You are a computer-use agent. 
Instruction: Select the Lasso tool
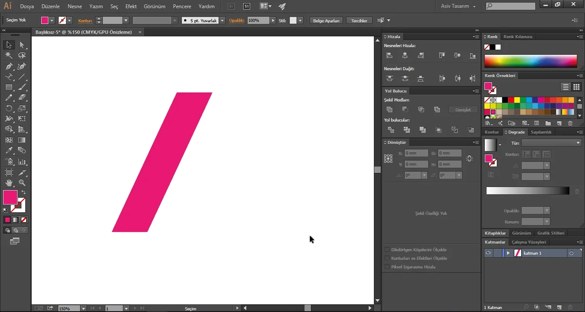tap(22, 55)
